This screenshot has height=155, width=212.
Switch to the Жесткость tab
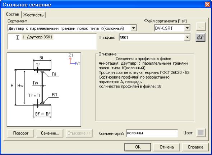click(x=33, y=15)
